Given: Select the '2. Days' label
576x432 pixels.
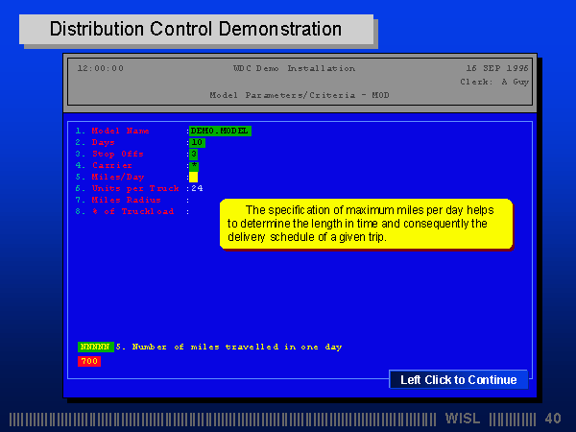Looking at the screenshot, I should point(95,142).
